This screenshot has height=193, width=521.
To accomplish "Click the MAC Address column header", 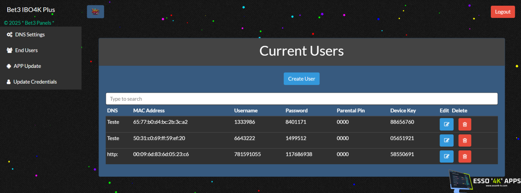I will click(149, 111).
